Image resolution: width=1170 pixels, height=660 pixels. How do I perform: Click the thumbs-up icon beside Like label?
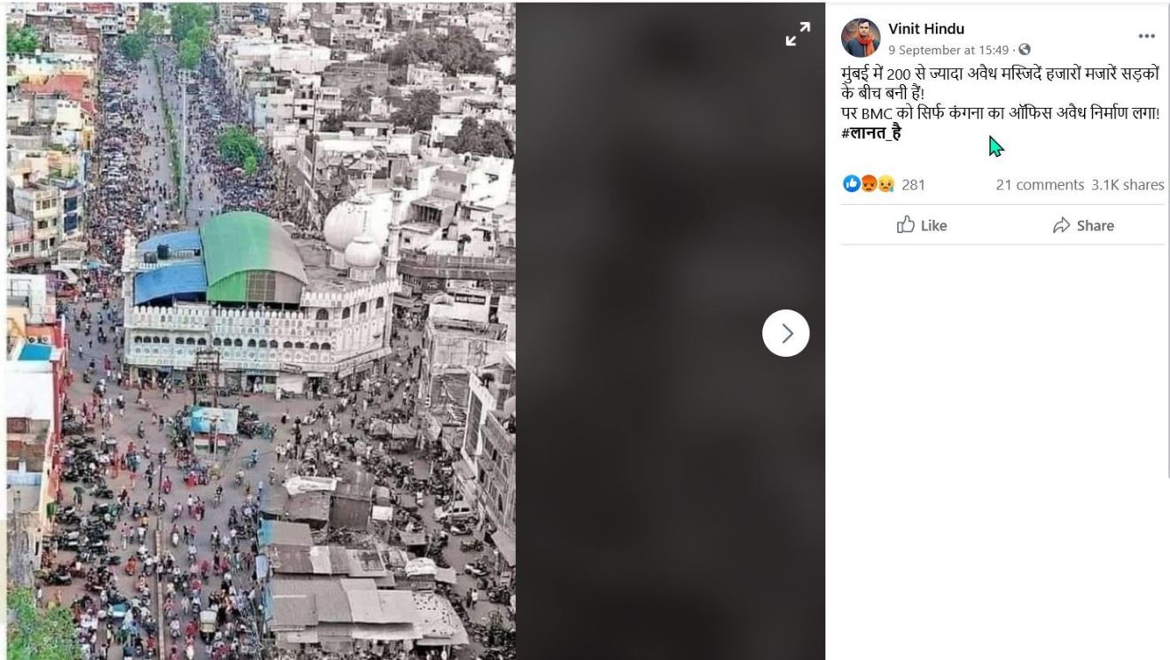[905, 225]
